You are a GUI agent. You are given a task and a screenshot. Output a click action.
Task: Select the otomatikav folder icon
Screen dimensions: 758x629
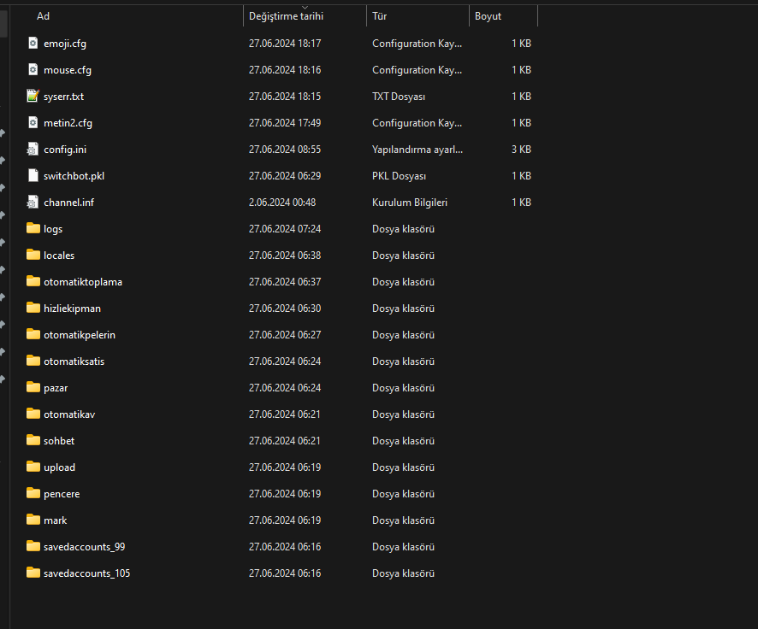pos(33,414)
